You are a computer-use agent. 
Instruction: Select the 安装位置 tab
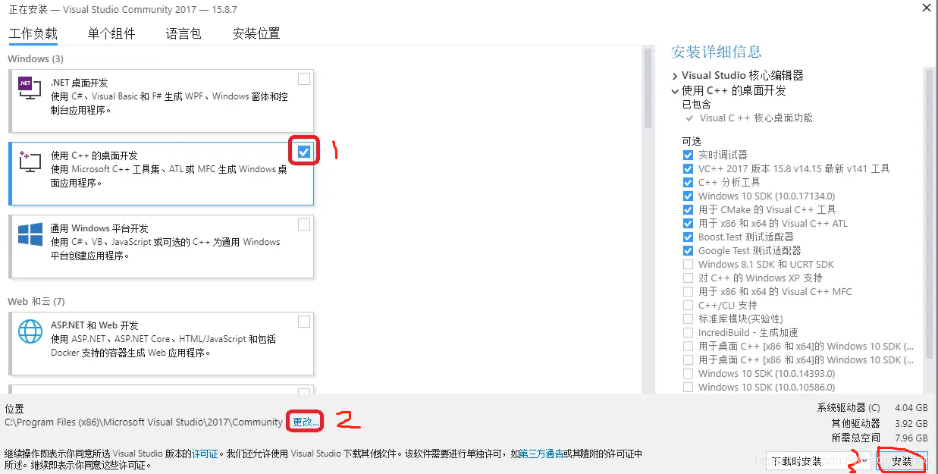pyautogui.click(x=256, y=33)
